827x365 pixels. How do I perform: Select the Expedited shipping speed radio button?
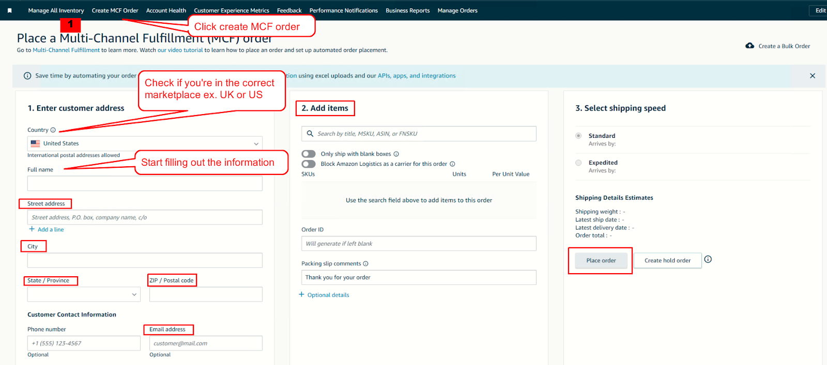[x=578, y=163]
